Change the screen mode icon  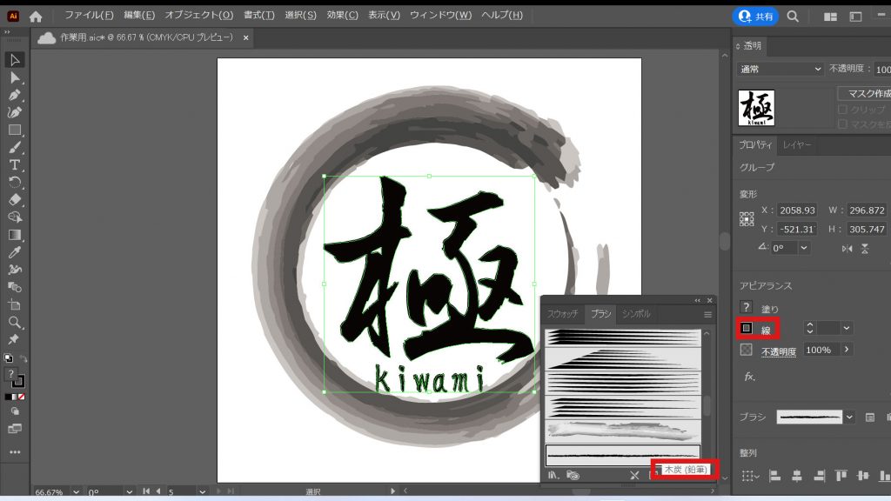[x=15, y=429]
